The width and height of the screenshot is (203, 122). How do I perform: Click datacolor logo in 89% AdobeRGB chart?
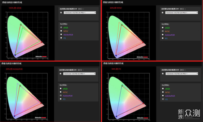40,117
